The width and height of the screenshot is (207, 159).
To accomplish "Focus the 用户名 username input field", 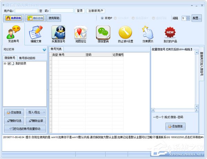I will point(27,11).
